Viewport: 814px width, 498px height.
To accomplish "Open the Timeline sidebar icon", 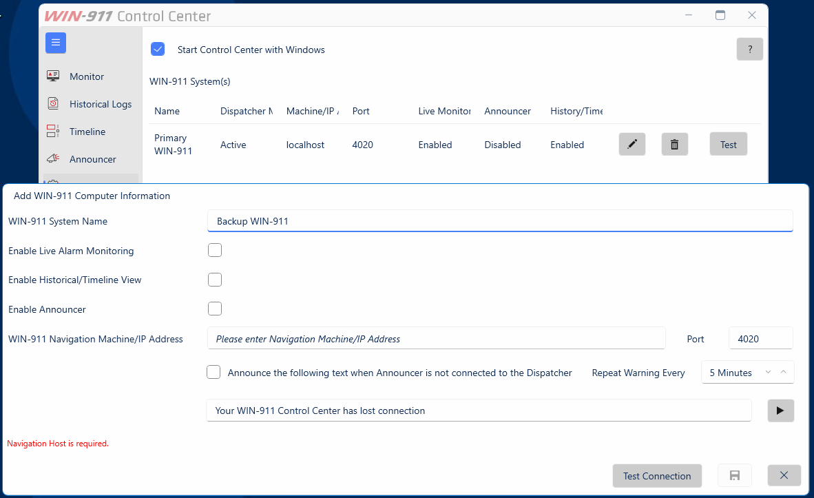I will [53, 131].
